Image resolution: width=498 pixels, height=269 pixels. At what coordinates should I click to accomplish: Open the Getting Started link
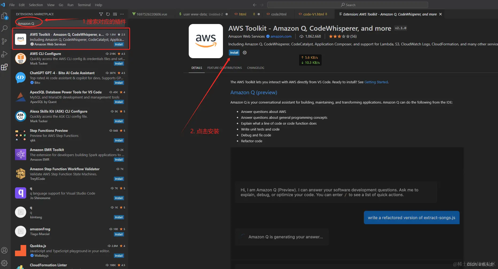376,82
